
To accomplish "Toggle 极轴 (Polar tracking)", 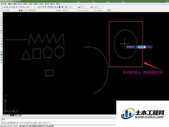I will point(30,126).
